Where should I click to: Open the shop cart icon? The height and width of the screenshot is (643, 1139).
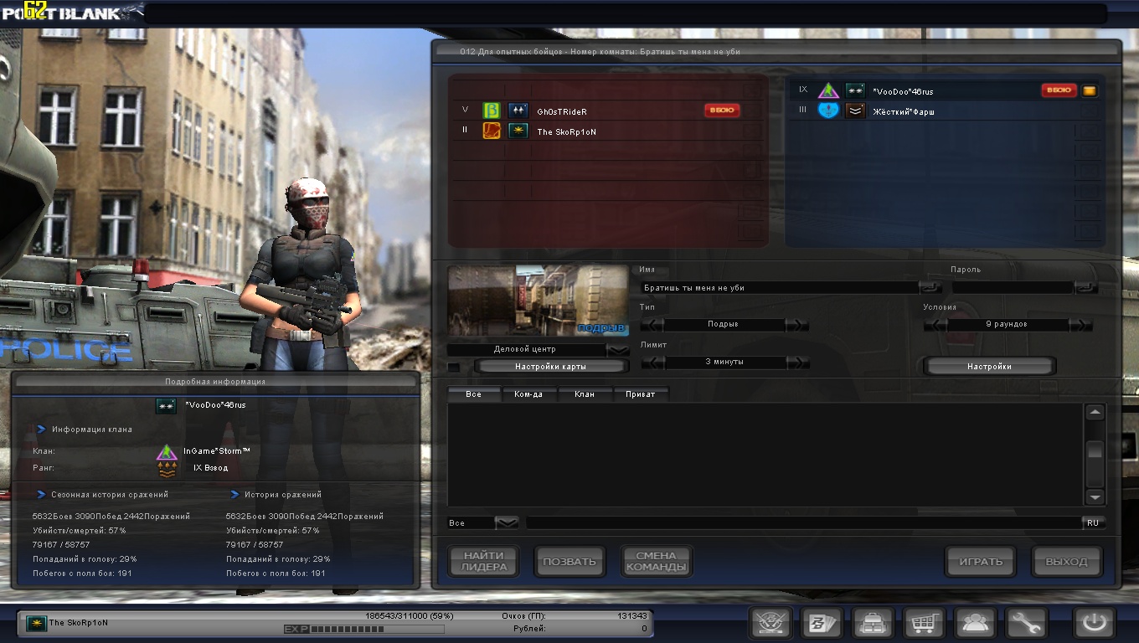924,623
